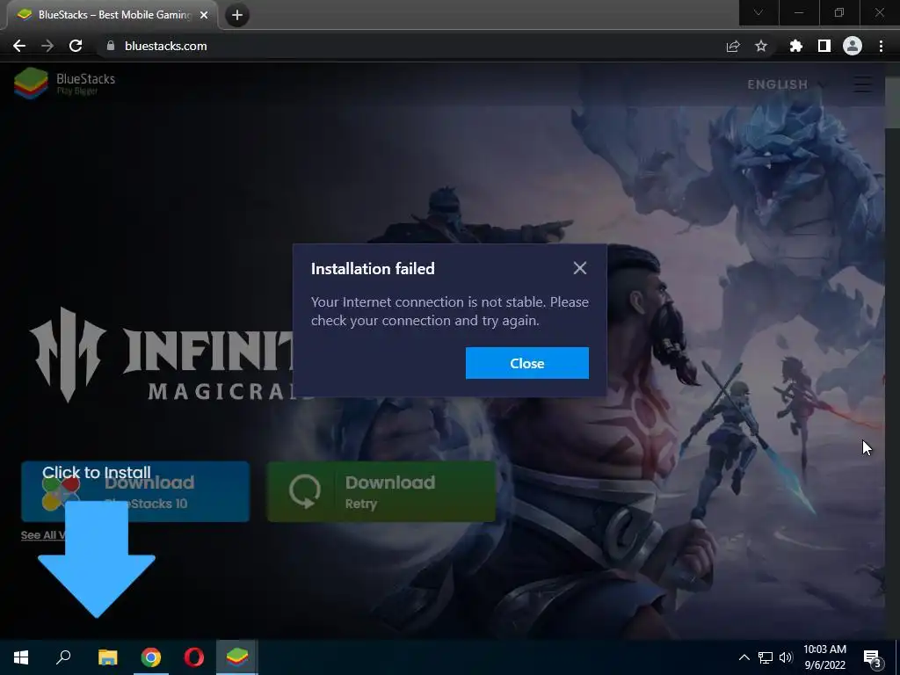
Task: Show hidden system tray icons
Action: tap(744, 657)
